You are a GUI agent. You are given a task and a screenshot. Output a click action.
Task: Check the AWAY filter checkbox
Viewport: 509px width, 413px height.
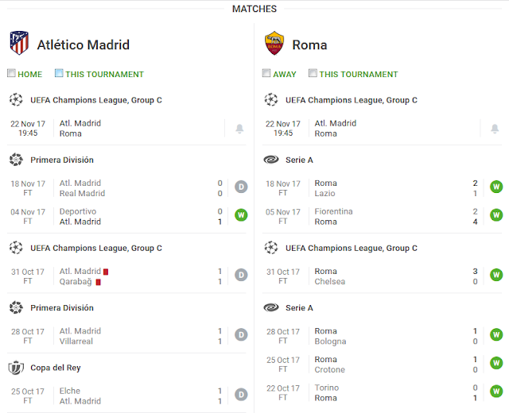(x=266, y=73)
